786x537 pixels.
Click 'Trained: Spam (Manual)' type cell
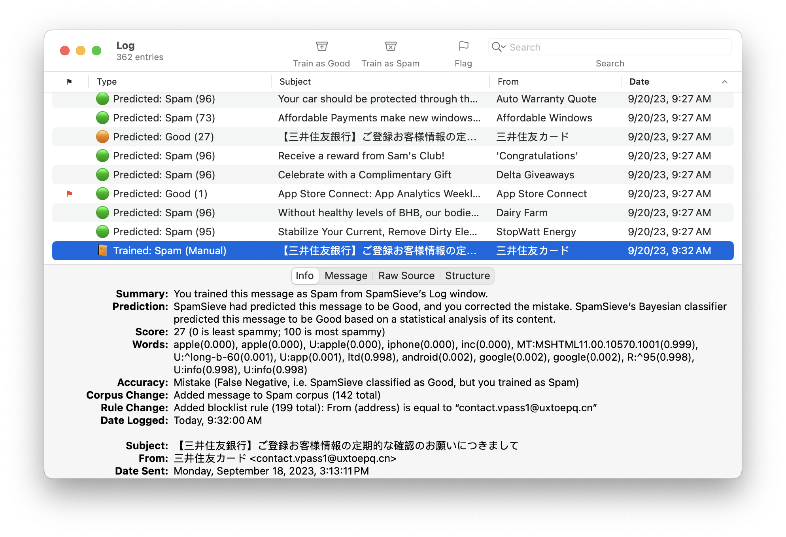pyautogui.click(x=170, y=251)
